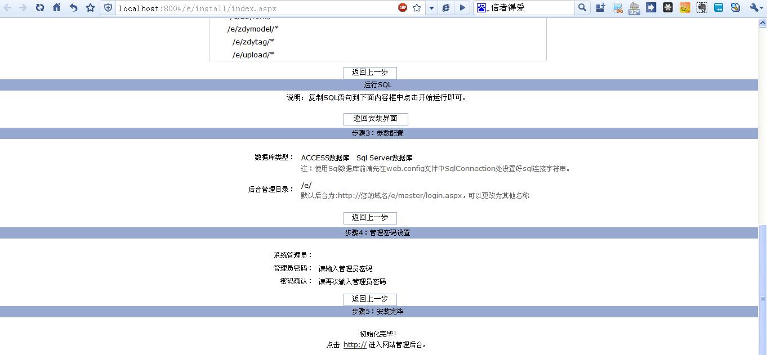Click the page's vertical scrollbar thumb
Viewport: 767px width, 355px height.
point(762,287)
